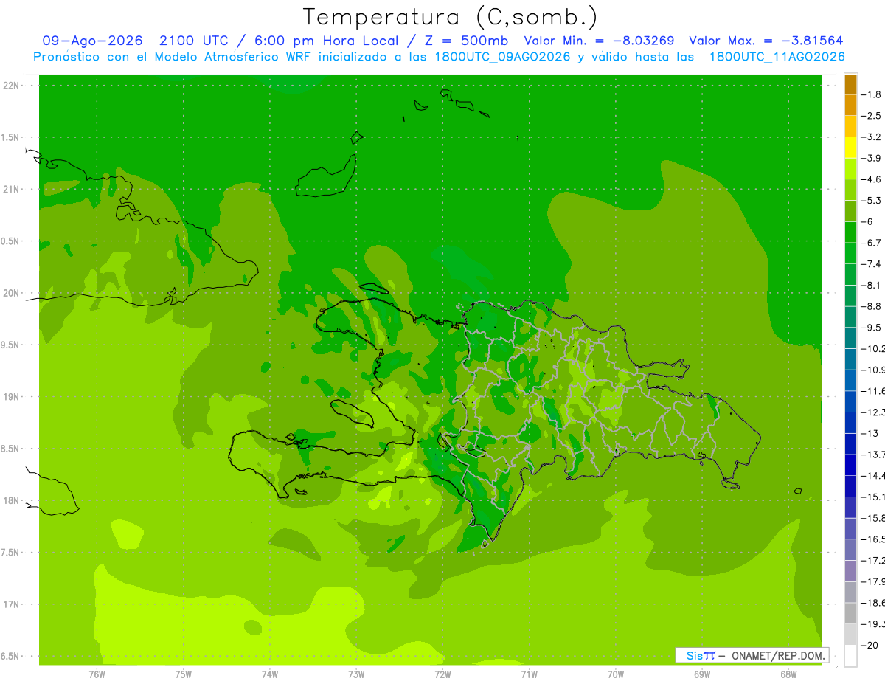Click the dark orange swatch above -1.8
885x684 pixels.
pyautogui.click(x=850, y=84)
